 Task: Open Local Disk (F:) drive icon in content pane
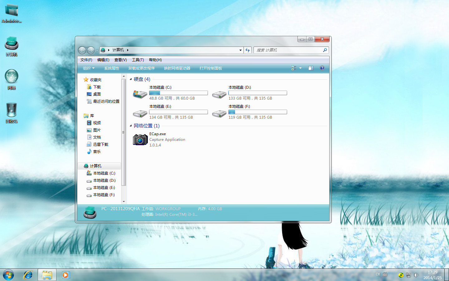pyautogui.click(x=219, y=114)
